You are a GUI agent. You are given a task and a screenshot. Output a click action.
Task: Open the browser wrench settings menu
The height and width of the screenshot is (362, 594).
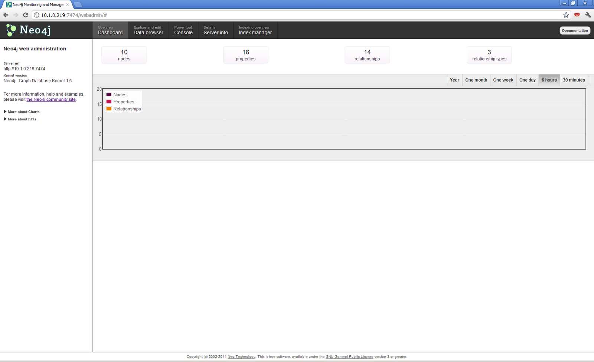(x=588, y=15)
